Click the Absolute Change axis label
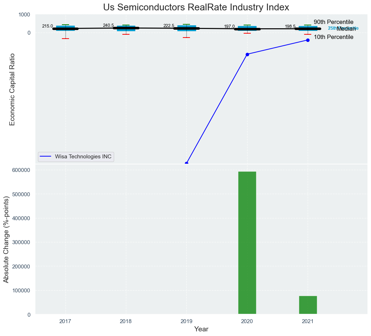Screen dimensions: 371x336 6,239
